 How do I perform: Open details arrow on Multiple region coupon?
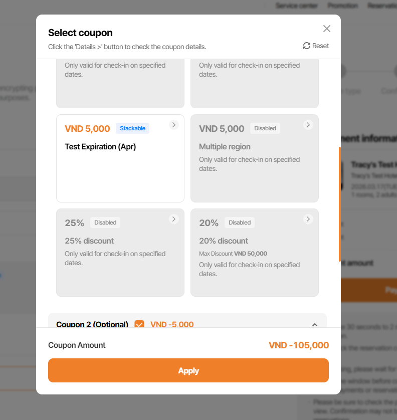pos(308,125)
